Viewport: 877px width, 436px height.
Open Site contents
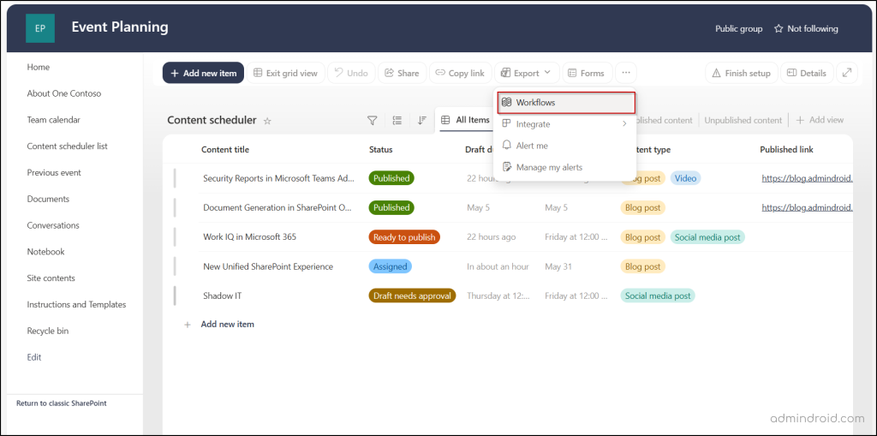pyautogui.click(x=51, y=278)
